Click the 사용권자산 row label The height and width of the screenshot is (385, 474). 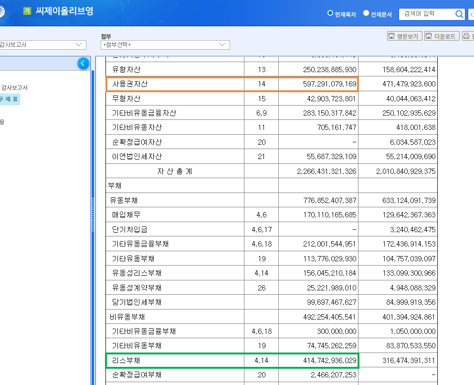[x=130, y=84]
